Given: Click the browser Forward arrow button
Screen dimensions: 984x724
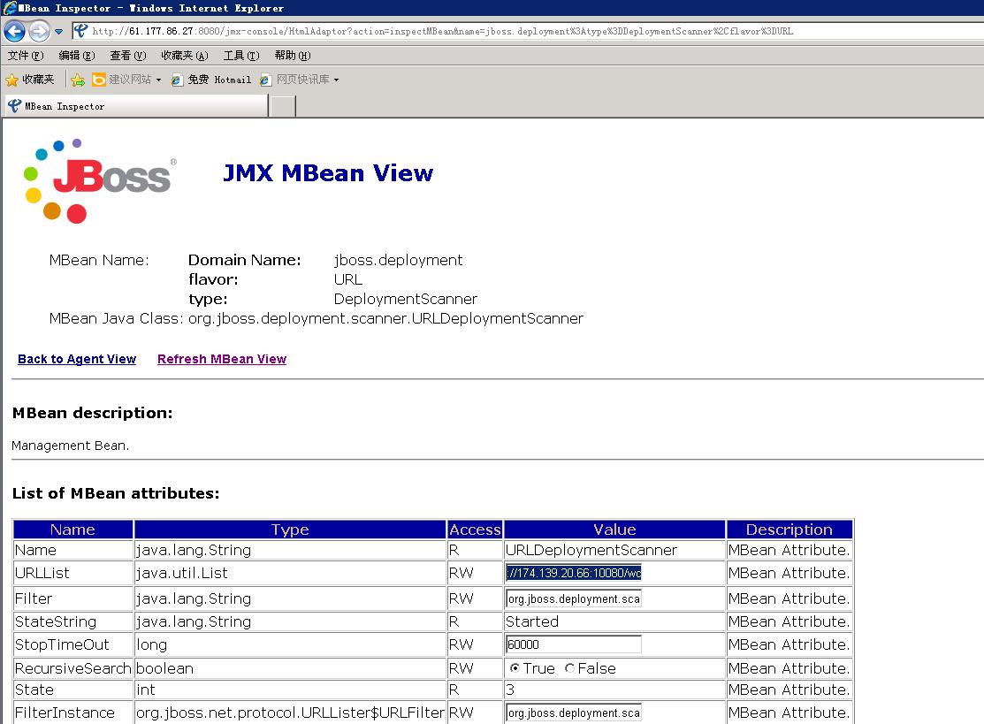Looking at the screenshot, I should click(39, 31).
